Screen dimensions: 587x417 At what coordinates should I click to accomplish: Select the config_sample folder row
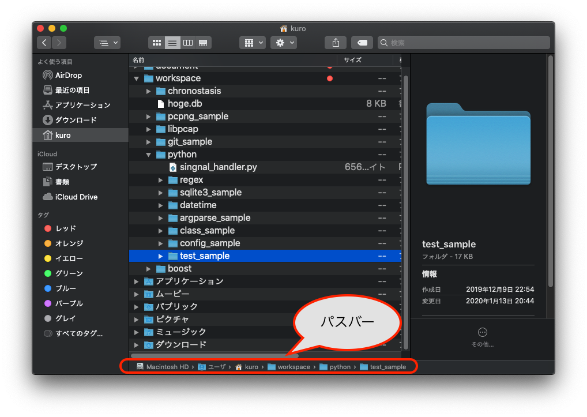tap(265, 243)
